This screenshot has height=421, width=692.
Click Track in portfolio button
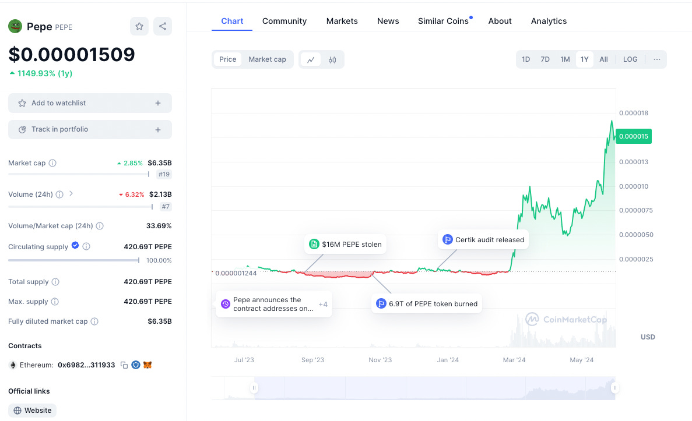[x=90, y=130]
